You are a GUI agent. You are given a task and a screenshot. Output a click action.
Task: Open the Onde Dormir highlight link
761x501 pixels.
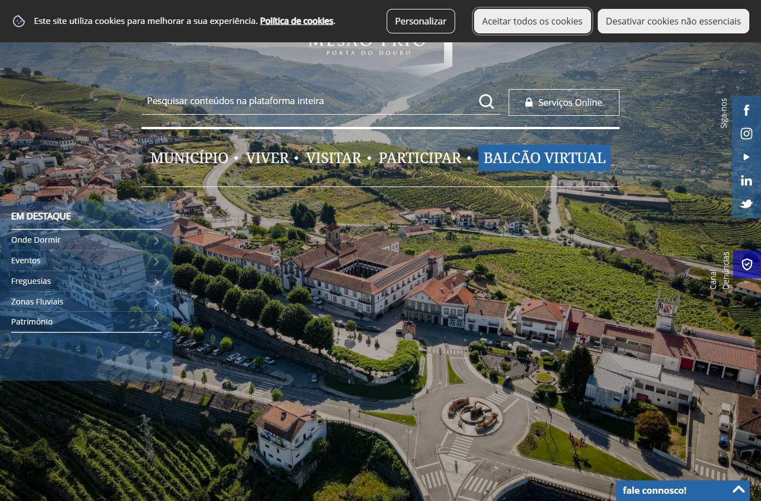(36, 240)
